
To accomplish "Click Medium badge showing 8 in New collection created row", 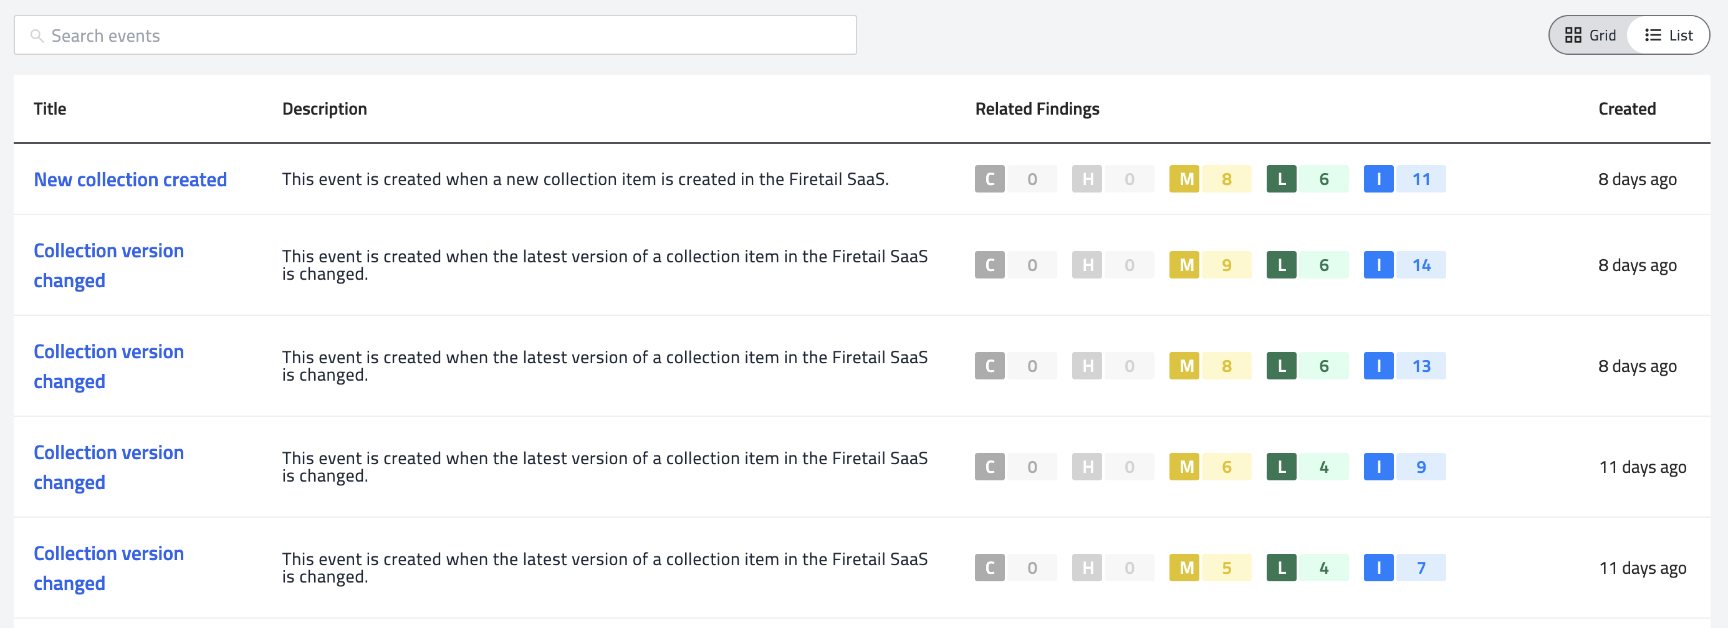I will click(1210, 179).
